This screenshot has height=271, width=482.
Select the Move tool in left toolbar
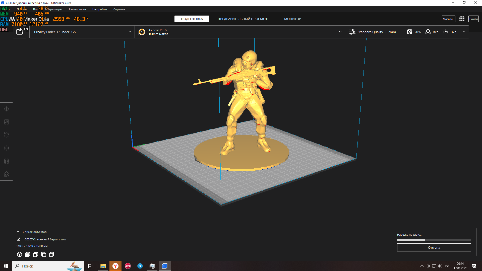pyautogui.click(x=7, y=109)
